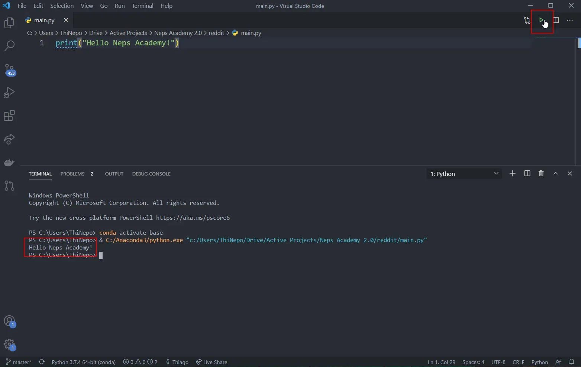Open the Go menu

(x=104, y=6)
